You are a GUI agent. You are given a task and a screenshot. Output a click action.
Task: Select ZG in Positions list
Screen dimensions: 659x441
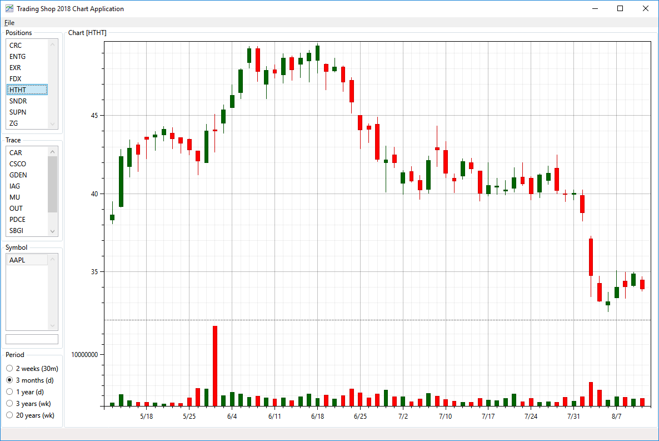click(27, 123)
